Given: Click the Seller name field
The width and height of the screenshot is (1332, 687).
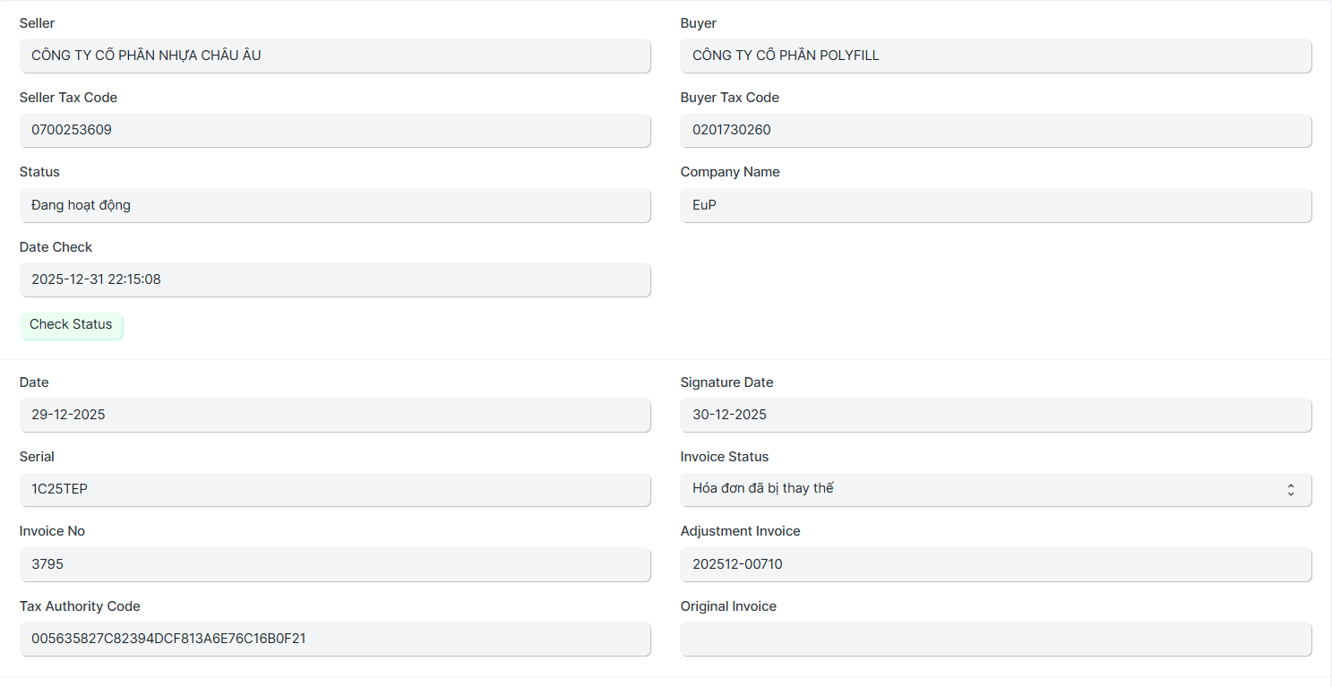Looking at the screenshot, I should 335,56.
